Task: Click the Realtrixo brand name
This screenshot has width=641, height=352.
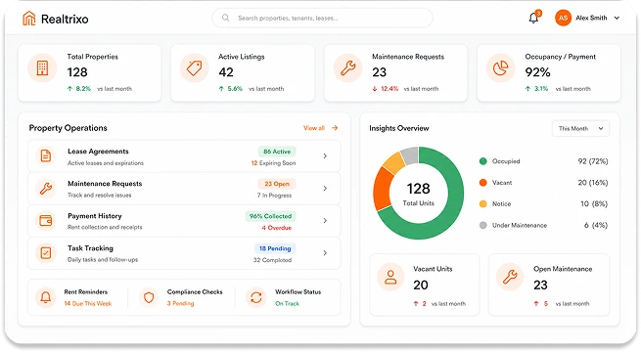Action: click(65, 19)
